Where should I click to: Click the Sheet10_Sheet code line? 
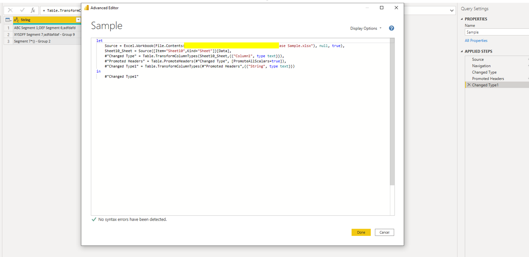point(168,51)
